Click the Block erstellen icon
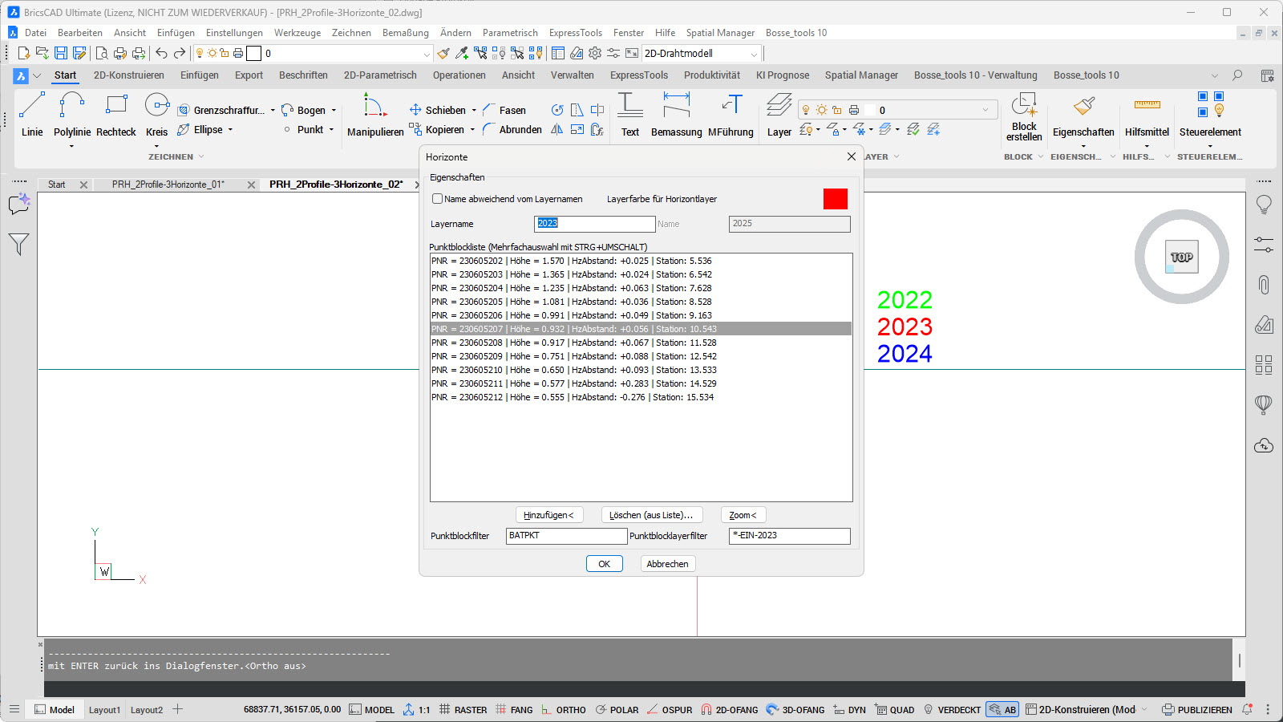 click(x=1024, y=115)
